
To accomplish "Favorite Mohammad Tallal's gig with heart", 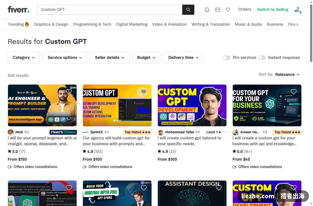I will tap(219, 92).
